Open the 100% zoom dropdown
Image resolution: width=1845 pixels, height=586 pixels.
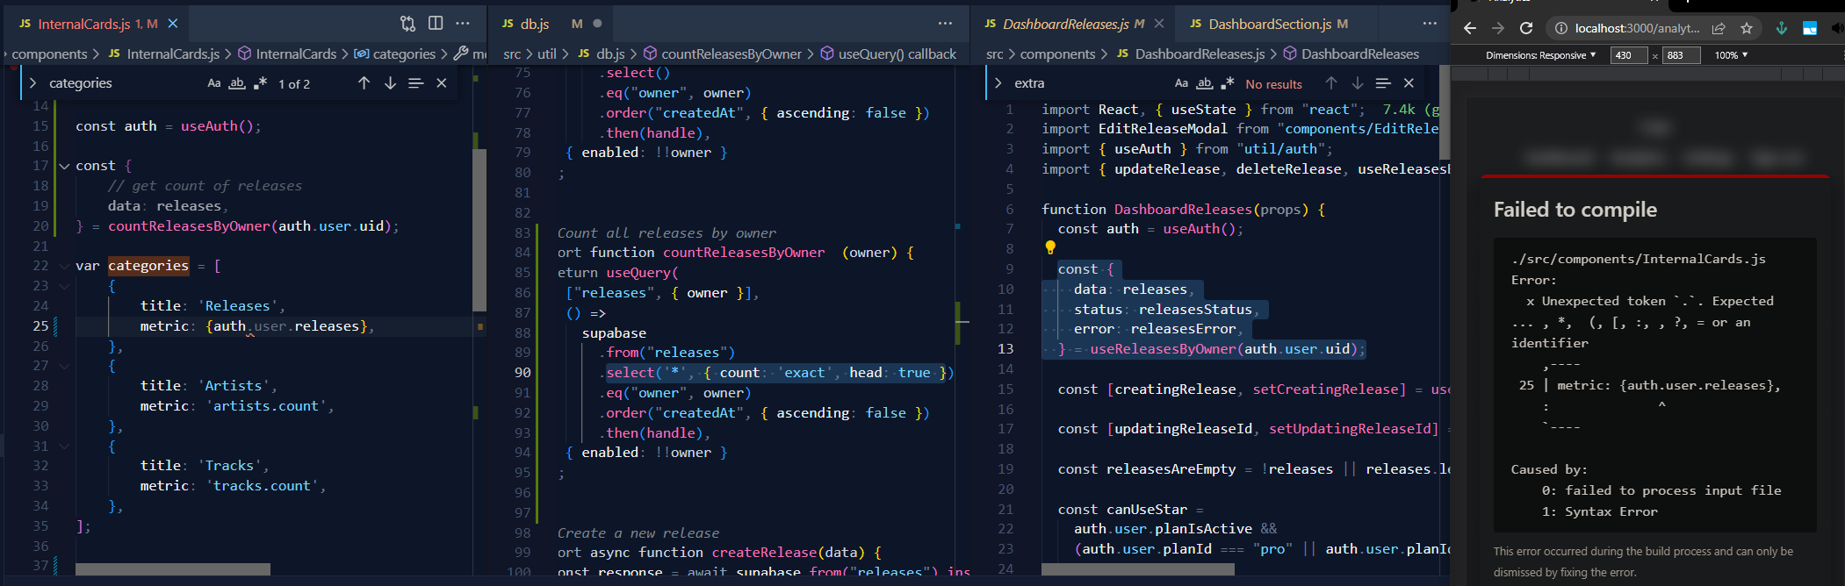tap(1731, 55)
